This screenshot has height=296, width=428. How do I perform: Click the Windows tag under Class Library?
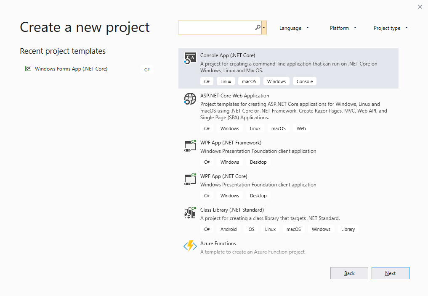[321, 229]
